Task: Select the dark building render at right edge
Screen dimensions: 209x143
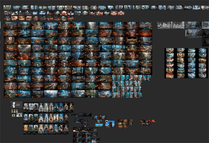Action: click(x=206, y=43)
